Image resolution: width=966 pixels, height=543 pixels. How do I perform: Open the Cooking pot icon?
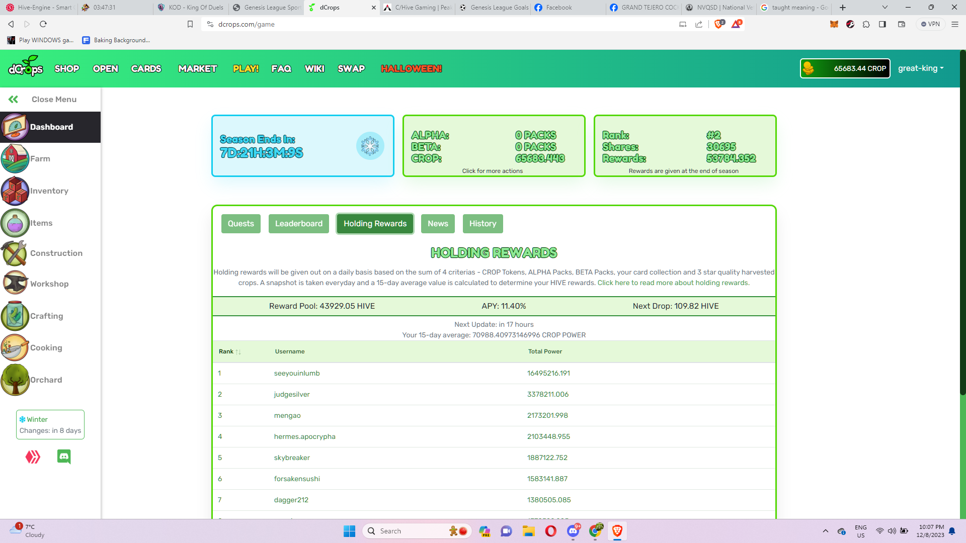pos(15,347)
